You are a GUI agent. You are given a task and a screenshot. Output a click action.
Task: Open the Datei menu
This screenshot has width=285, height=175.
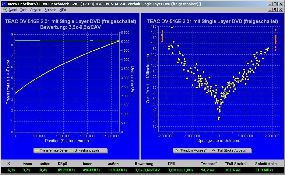point(13,10)
